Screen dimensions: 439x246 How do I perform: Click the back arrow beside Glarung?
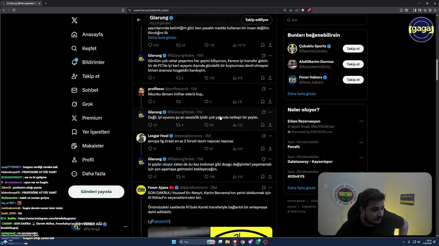tap(139, 20)
